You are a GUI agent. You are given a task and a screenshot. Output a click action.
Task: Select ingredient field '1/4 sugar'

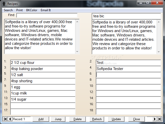[x=43, y=99]
